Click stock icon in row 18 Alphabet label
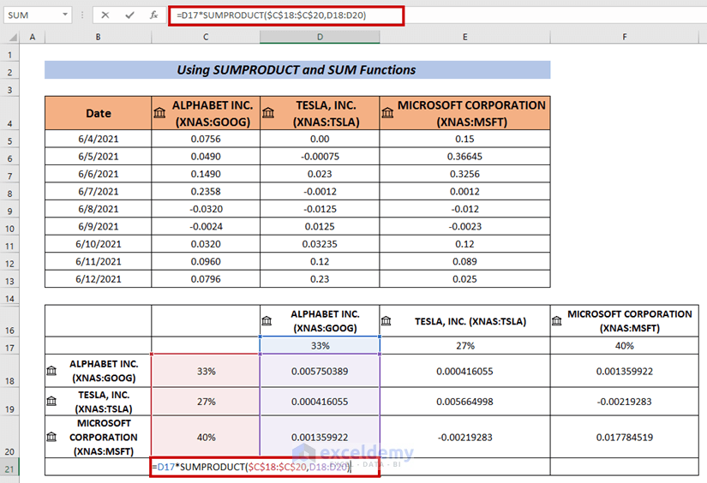Screen dimensions: 707x483 click(51, 371)
